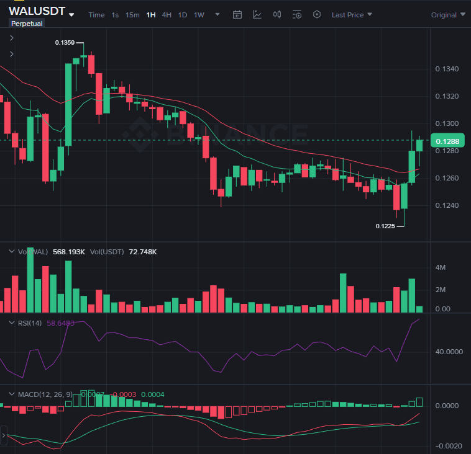471x454 pixels.
Task: Click the Perpetual contract label
Action: click(x=27, y=24)
